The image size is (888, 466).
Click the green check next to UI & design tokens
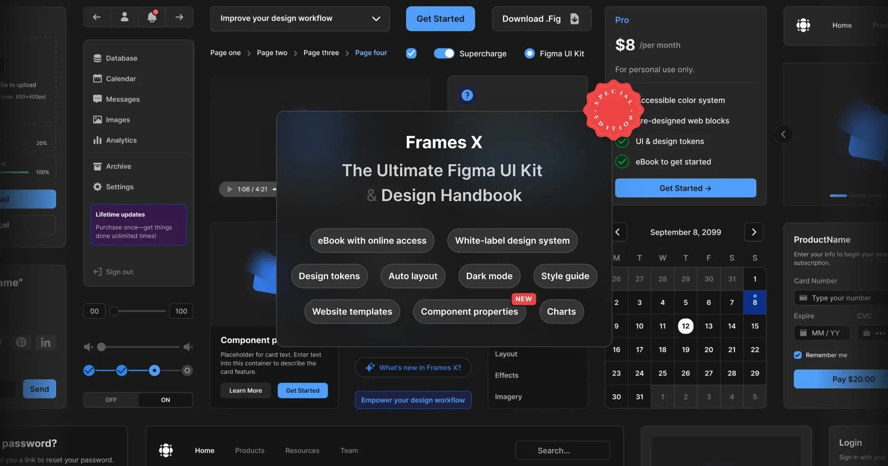coord(622,142)
